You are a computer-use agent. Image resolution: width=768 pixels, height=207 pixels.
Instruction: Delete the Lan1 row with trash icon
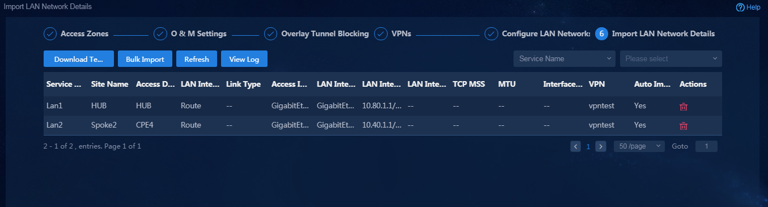pos(684,106)
